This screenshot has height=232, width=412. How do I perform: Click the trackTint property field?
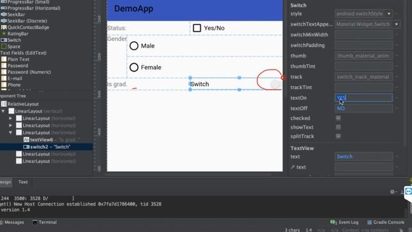[364, 88]
